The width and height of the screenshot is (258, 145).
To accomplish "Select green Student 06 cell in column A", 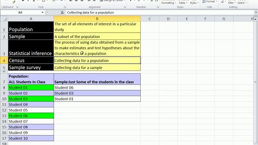I will [x=31, y=116].
